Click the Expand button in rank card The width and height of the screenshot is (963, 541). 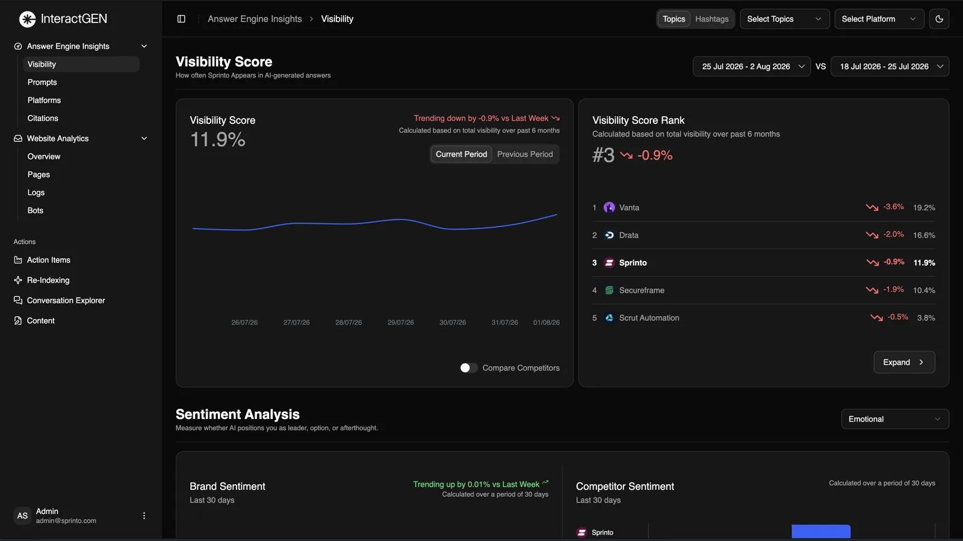click(904, 362)
